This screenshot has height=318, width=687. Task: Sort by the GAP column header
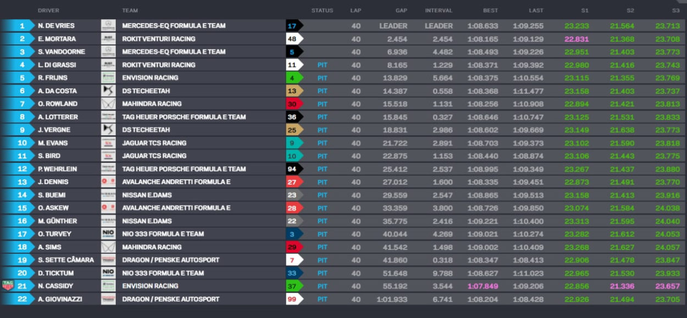pos(401,10)
